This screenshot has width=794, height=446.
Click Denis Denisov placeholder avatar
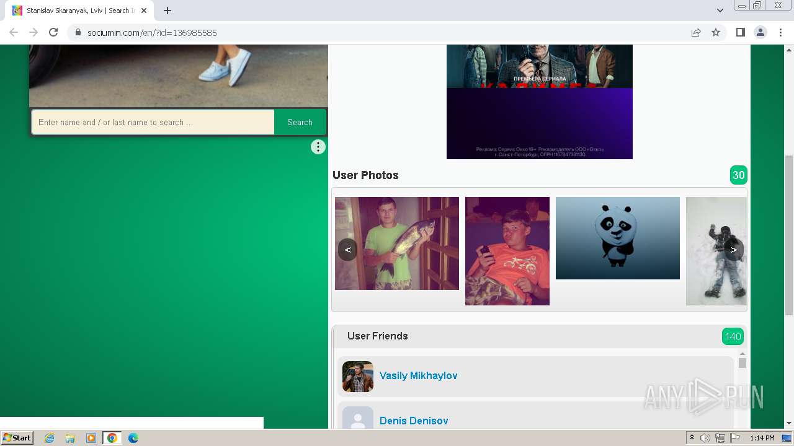[358, 418]
